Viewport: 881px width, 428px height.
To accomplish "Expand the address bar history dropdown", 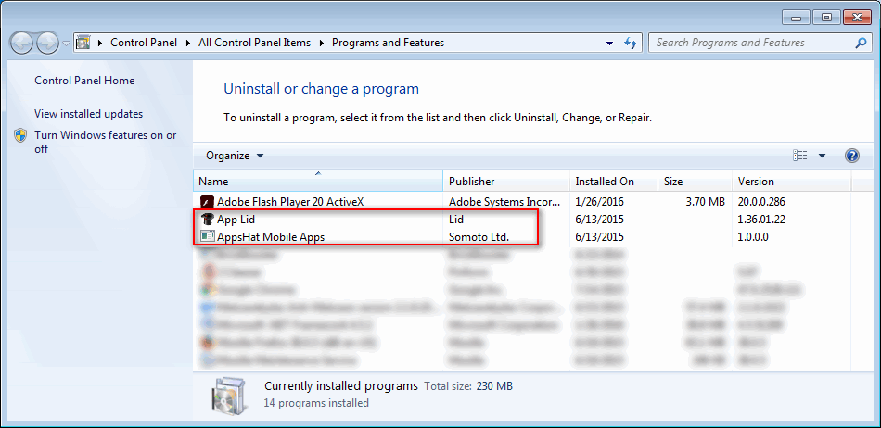I will tap(610, 43).
